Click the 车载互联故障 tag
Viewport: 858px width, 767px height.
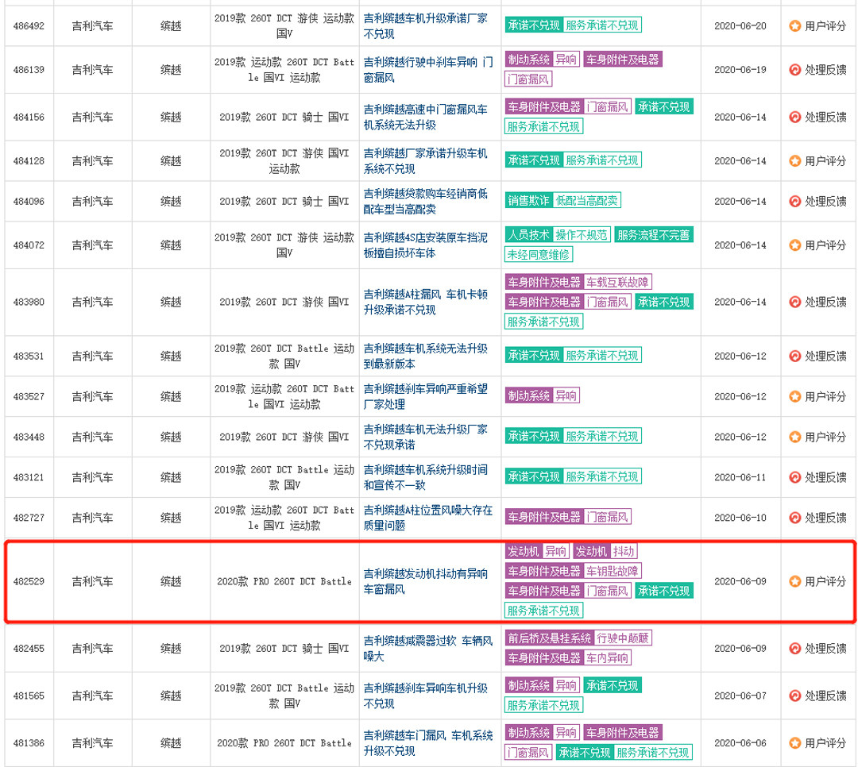(618, 282)
